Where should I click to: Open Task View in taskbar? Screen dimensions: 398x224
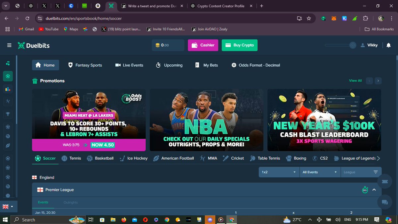pos(91,220)
